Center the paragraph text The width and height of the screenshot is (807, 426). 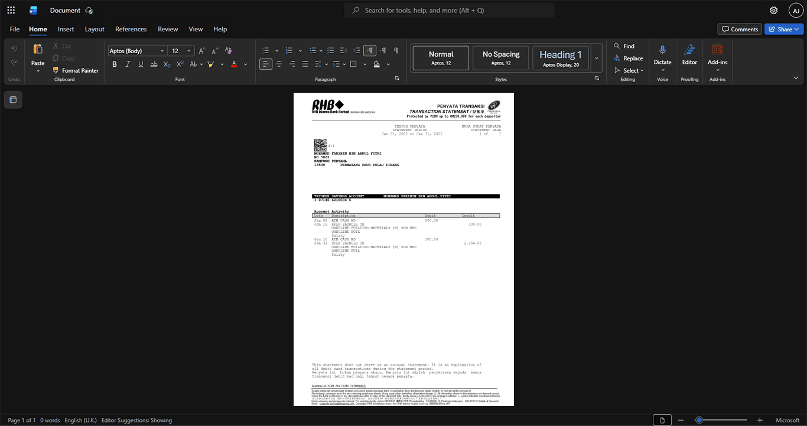[x=279, y=64]
